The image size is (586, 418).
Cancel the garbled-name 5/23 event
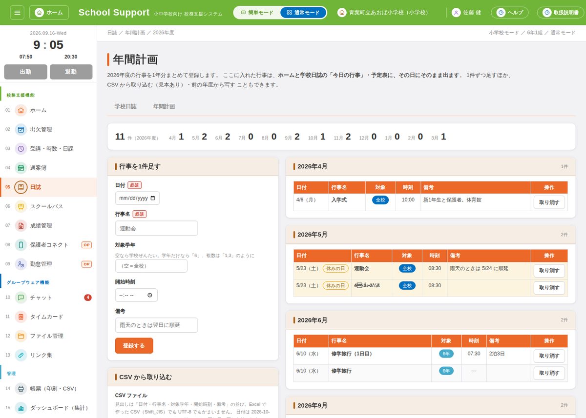pyautogui.click(x=549, y=288)
